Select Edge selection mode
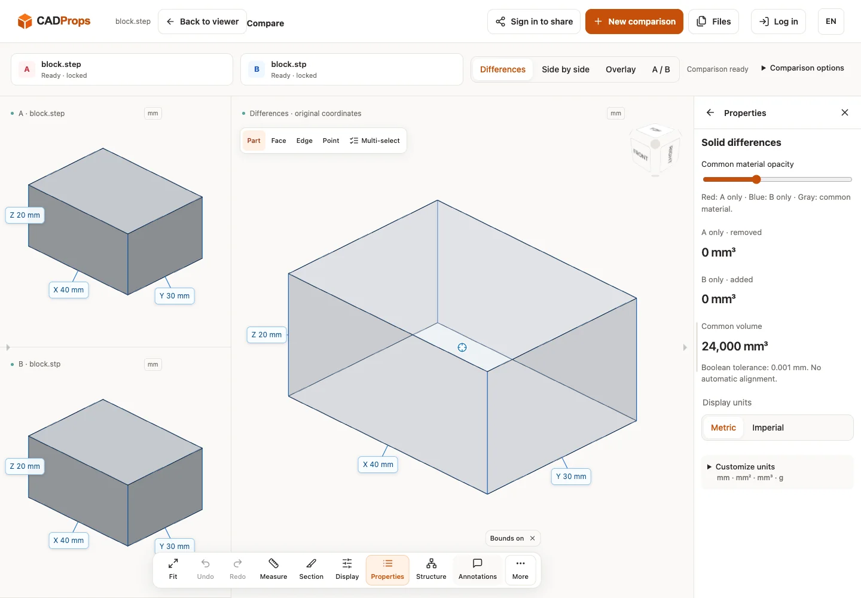Viewport: 861px width, 598px height. click(304, 141)
